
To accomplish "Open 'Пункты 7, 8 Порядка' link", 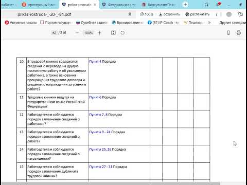I will (105, 115).
